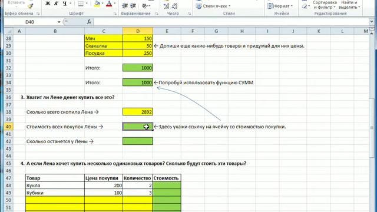This screenshot has width=377, height=212.
Task: Open the Число dialog launcher
Action: click(189, 14)
